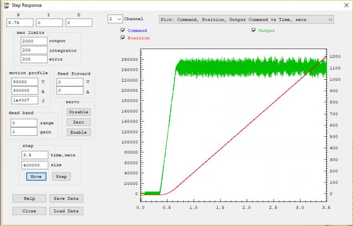Image resolution: width=353 pixels, height=226 pixels.
Task: Disable the Output plot checkbox
Action: click(254, 31)
